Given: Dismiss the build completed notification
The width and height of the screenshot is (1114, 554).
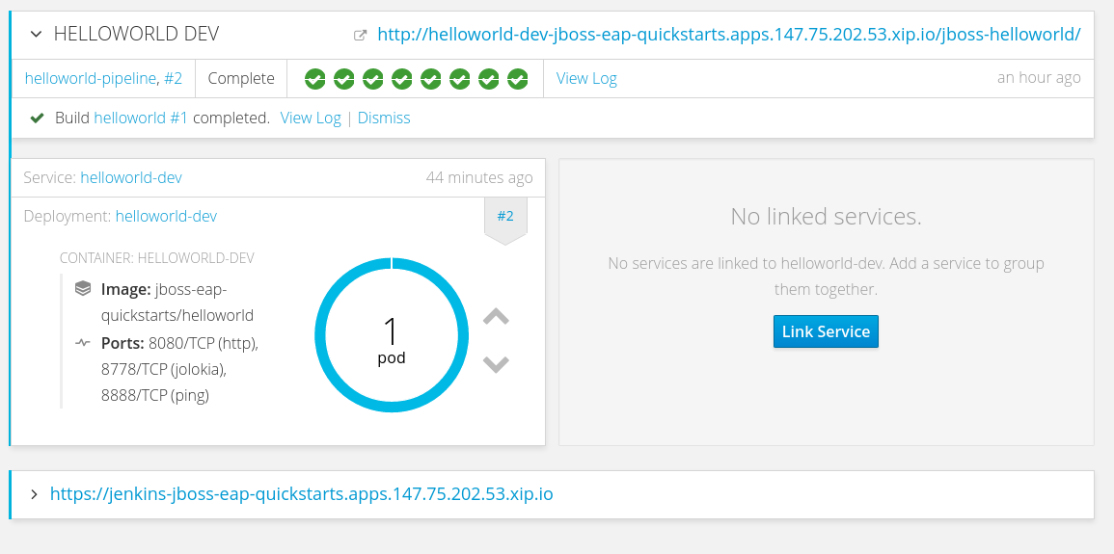Looking at the screenshot, I should (384, 118).
